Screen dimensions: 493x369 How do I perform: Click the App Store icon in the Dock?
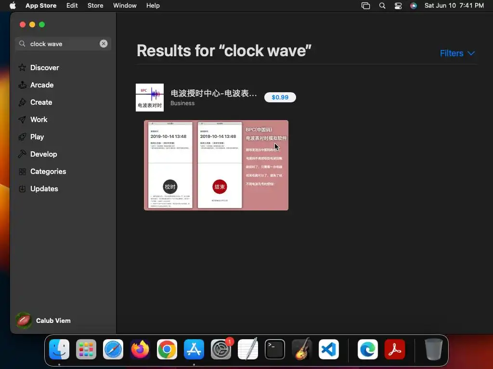(194, 349)
